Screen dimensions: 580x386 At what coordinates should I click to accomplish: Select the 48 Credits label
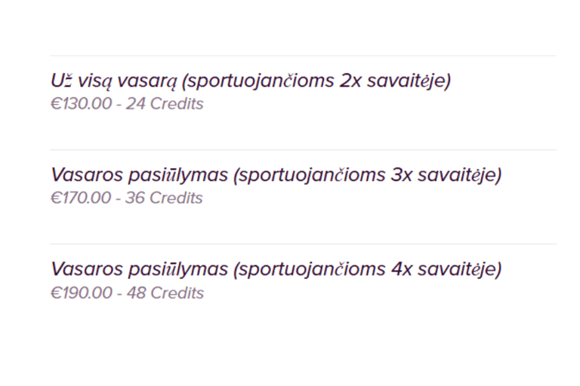click(x=165, y=293)
